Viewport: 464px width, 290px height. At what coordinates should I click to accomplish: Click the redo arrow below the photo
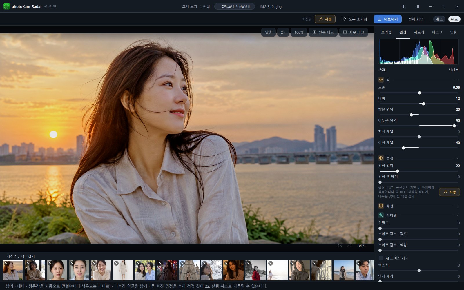coord(349,246)
